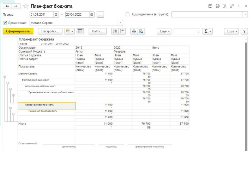Collapse the Фактический сценарий group
The width and height of the screenshot is (251, 172).
(x=8, y=83)
